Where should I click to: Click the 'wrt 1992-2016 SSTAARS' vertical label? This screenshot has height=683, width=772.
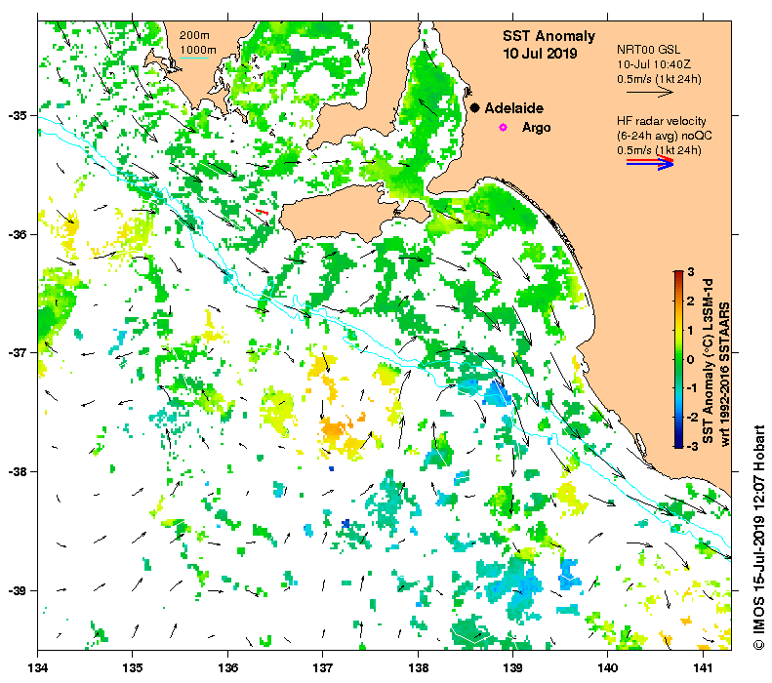click(725, 374)
